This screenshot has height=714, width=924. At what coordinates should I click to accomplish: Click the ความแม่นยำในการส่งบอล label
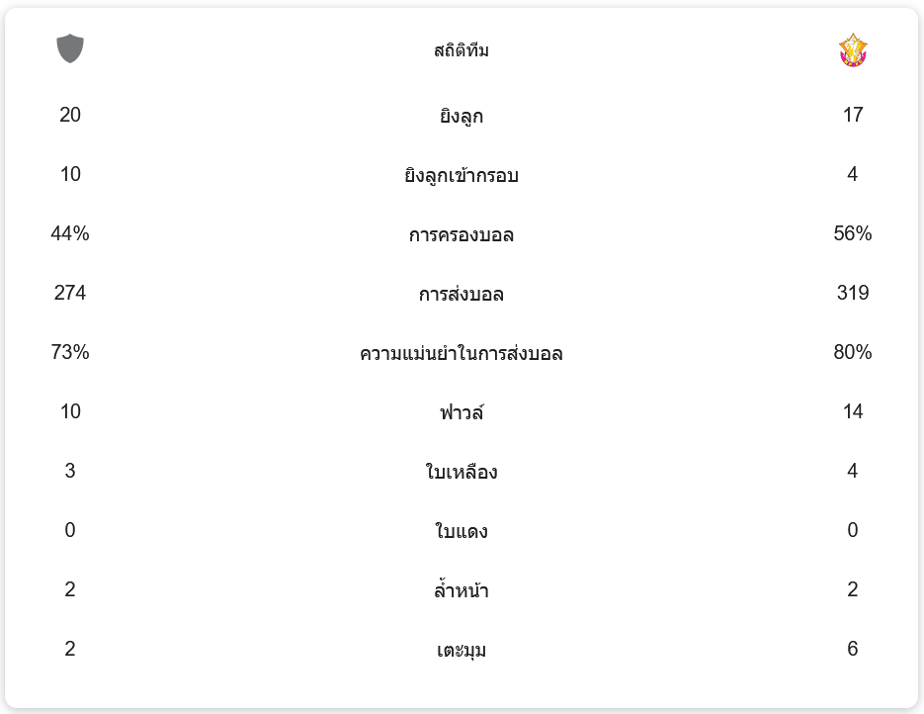pyautogui.click(x=462, y=354)
